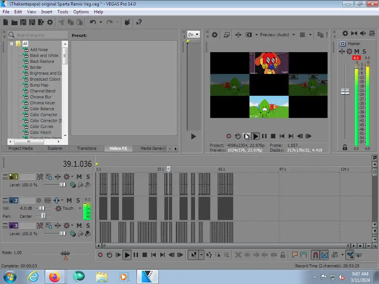379x284 pixels.
Task: Click the Cut scissors icon
Action: [x=62, y=23]
